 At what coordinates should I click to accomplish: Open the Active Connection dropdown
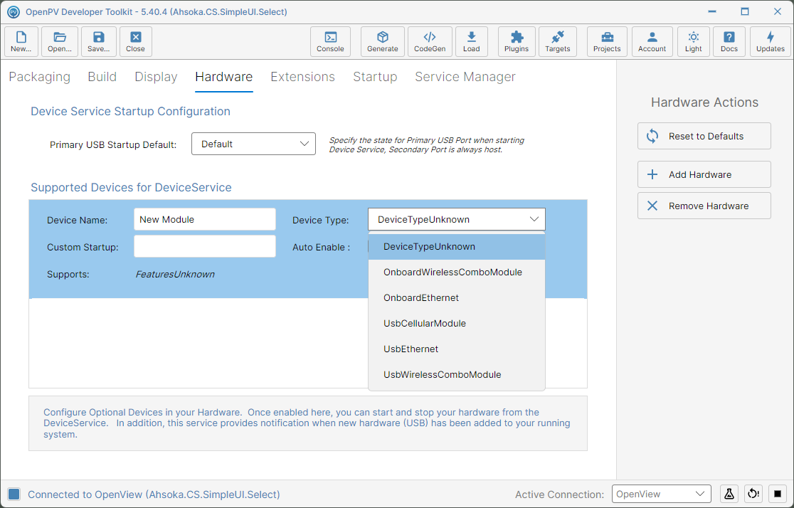click(662, 494)
